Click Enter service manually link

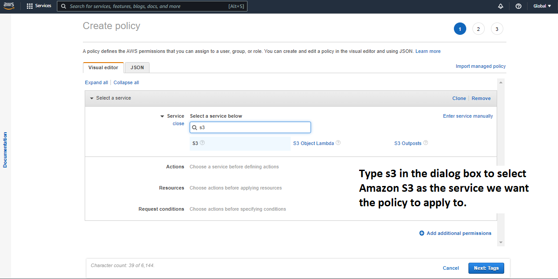coord(468,116)
